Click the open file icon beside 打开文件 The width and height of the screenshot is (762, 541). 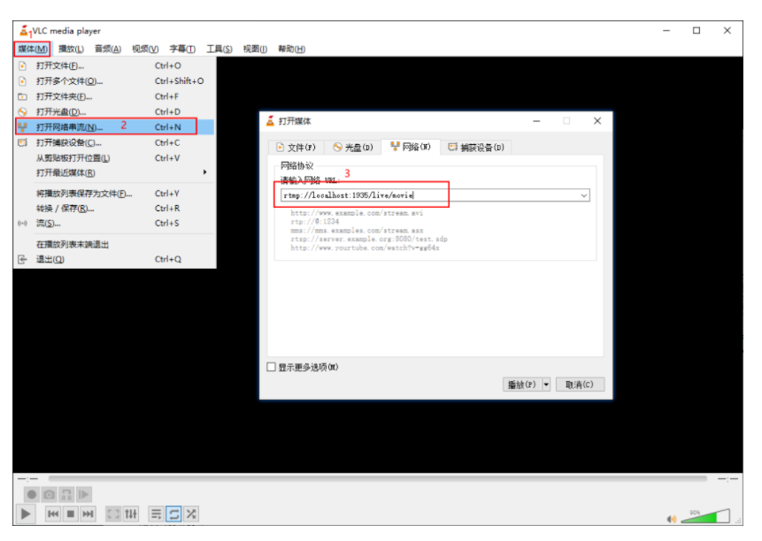click(23, 65)
